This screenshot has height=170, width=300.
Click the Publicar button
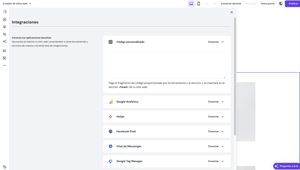[292, 4]
